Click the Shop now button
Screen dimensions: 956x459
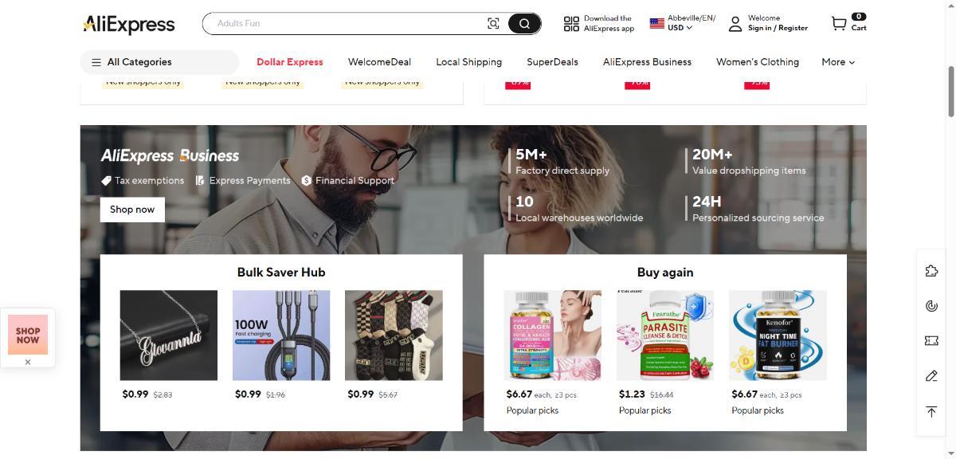tap(132, 210)
